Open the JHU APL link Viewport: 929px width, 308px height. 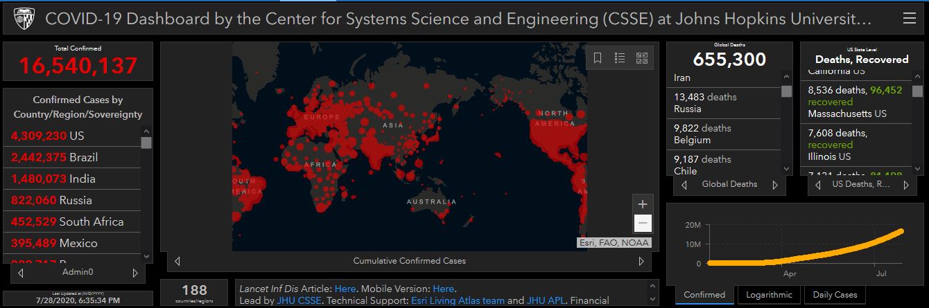pyautogui.click(x=547, y=300)
